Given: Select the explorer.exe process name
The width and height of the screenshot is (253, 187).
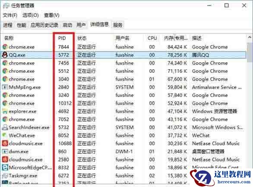Looking at the screenshot, I should (x=22, y=111).
